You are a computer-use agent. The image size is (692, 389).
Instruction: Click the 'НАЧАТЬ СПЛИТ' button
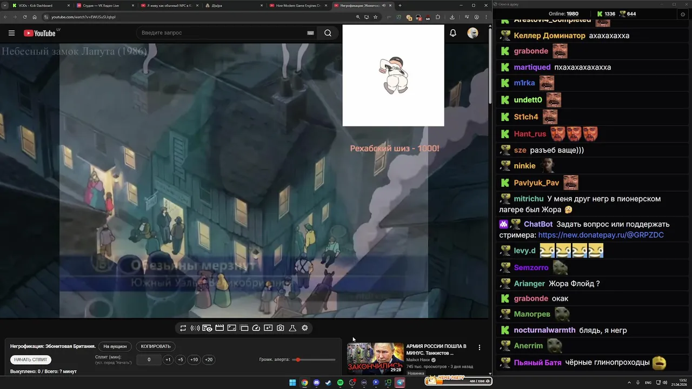point(31,360)
